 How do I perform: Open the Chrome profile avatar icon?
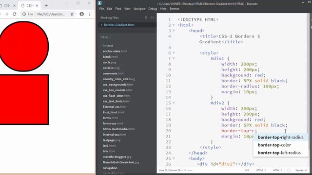click(81, 14)
